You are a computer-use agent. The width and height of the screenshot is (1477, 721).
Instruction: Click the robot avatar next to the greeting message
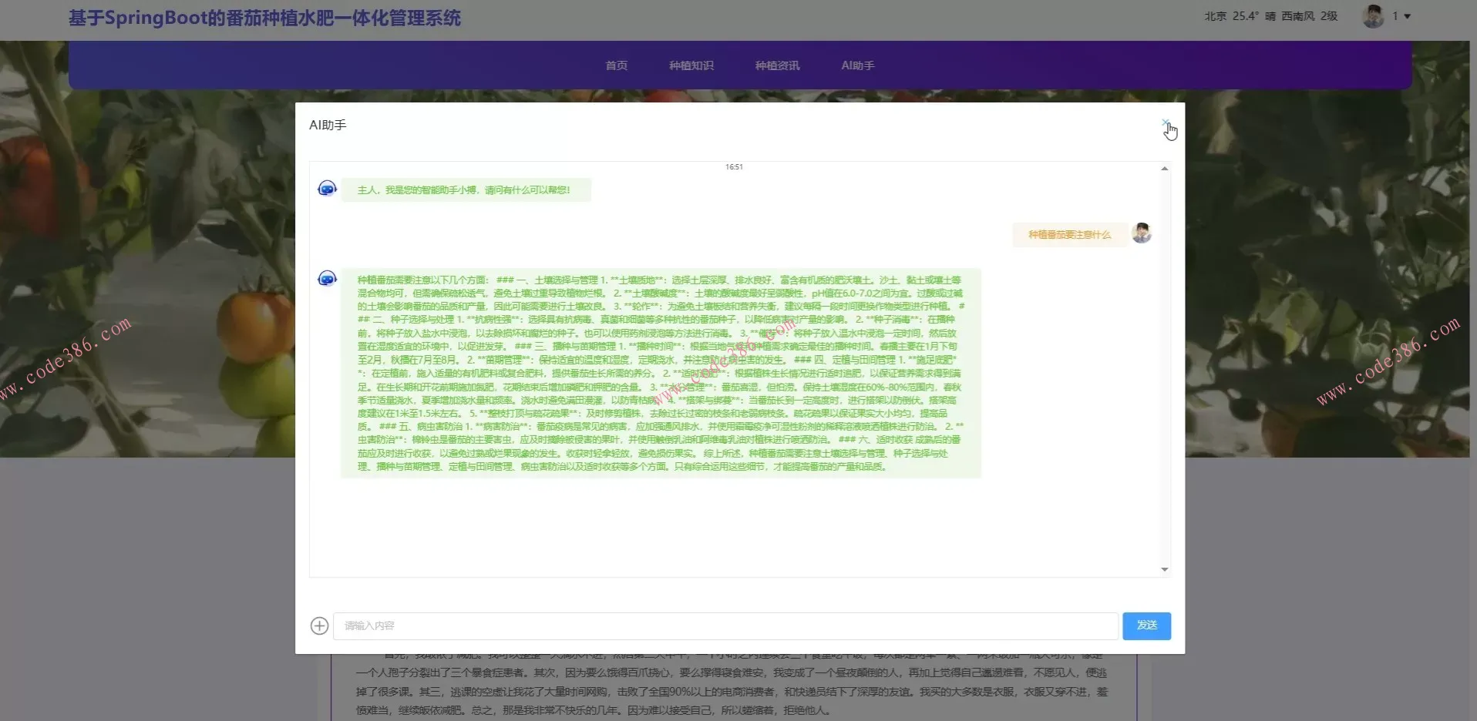327,188
